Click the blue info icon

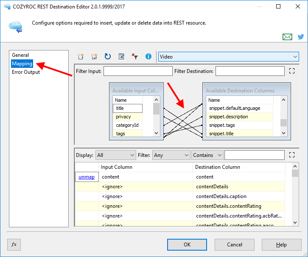click(148, 56)
